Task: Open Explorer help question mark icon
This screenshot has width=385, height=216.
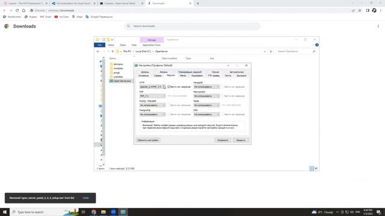Action: tap(317, 45)
